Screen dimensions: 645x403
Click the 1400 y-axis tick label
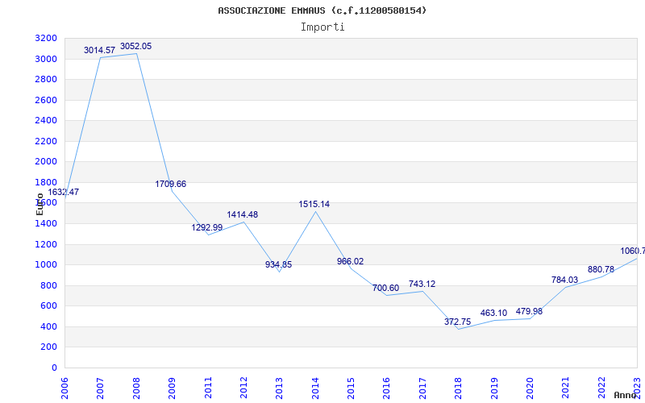pos(46,224)
